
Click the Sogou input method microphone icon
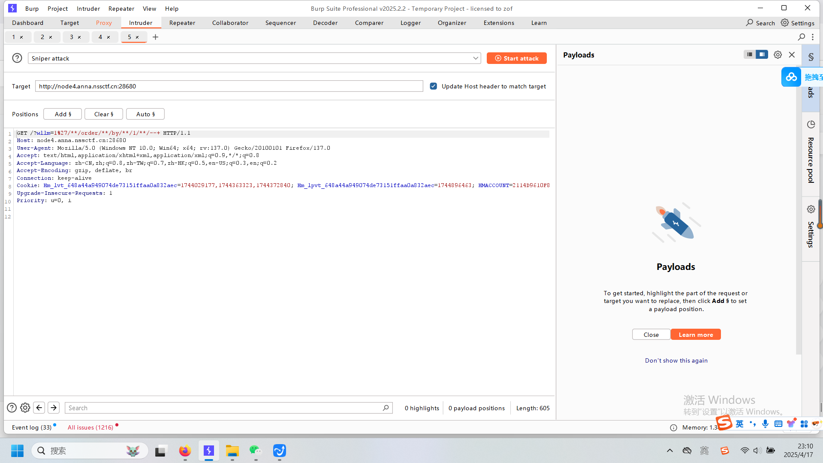point(765,424)
